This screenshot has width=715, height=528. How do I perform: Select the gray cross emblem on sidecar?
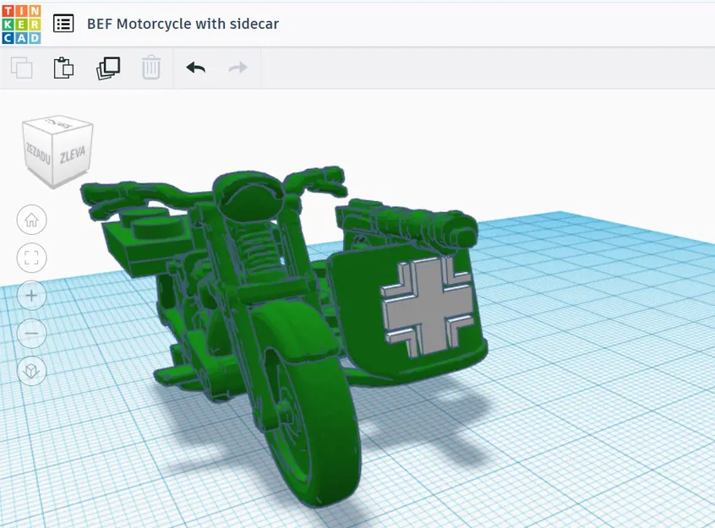tap(428, 307)
